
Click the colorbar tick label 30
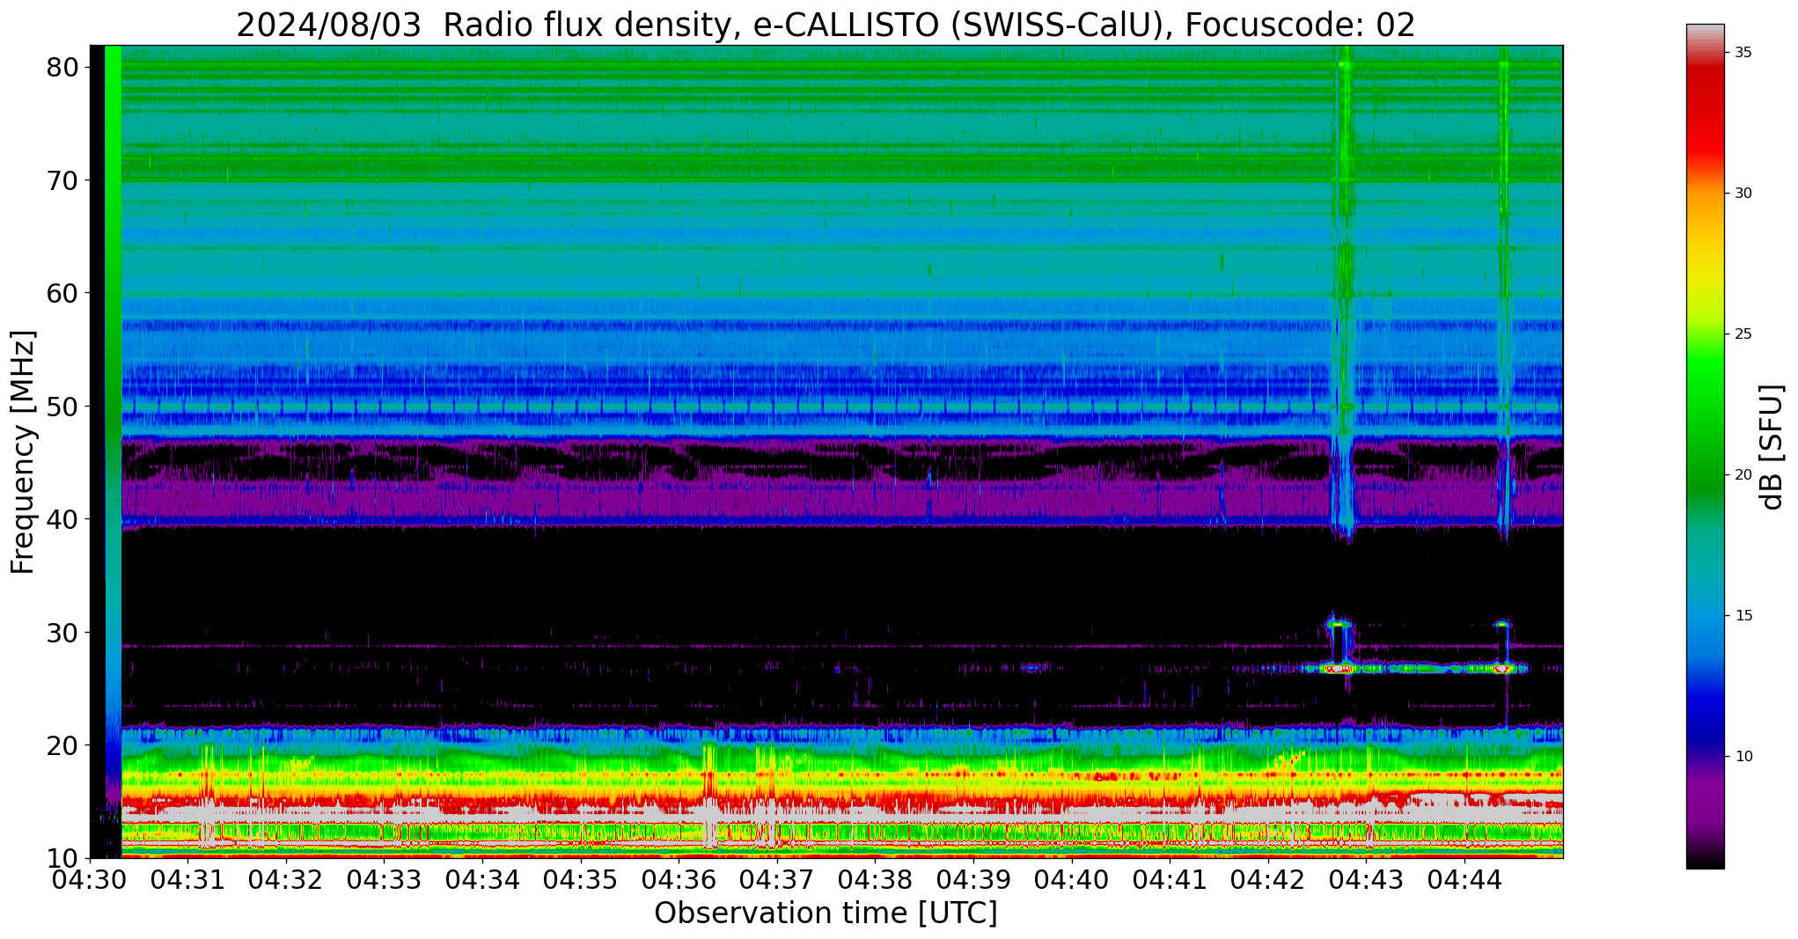(1743, 194)
